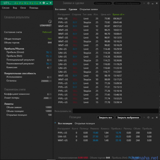Image resolution: width=160 pixels, height=160 pixels.
Task: Sort positions by the Комисс column header
Action: tap(105, 128)
